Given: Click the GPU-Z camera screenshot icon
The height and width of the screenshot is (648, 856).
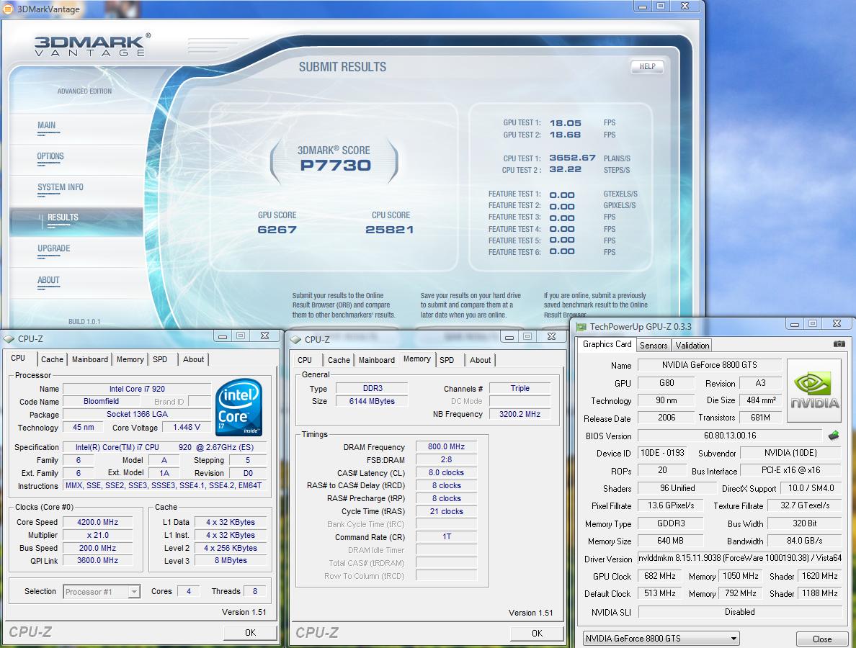Looking at the screenshot, I should [839, 344].
